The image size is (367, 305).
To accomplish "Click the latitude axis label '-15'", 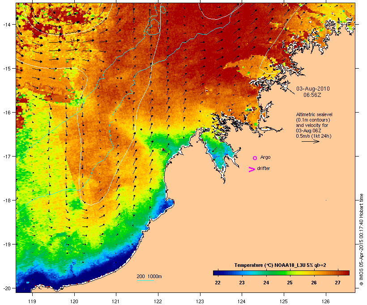I will [6, 69].
